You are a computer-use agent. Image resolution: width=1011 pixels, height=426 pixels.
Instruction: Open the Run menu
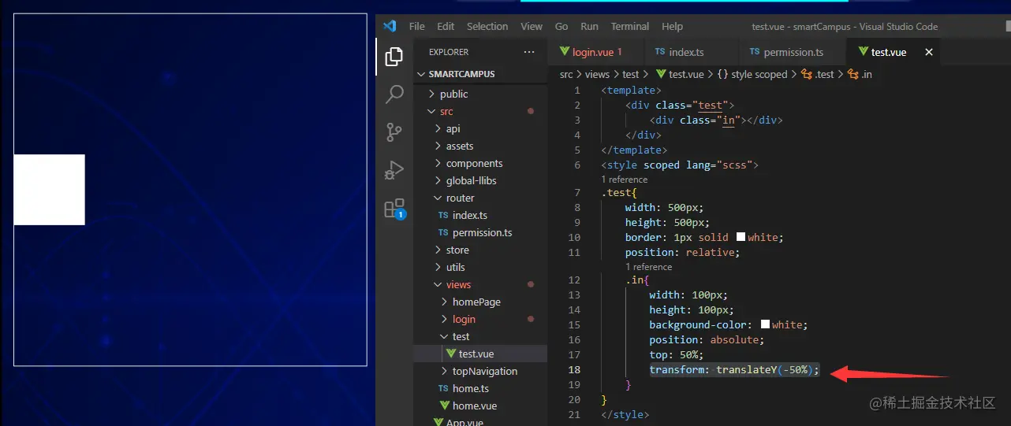pyautogui.click(x=589, y=26)
